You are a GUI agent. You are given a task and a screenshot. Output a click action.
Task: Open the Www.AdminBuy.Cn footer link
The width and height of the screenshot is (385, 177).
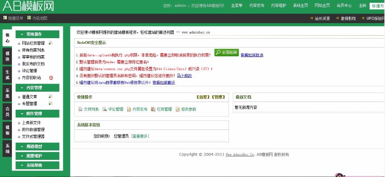click(240, 155)
